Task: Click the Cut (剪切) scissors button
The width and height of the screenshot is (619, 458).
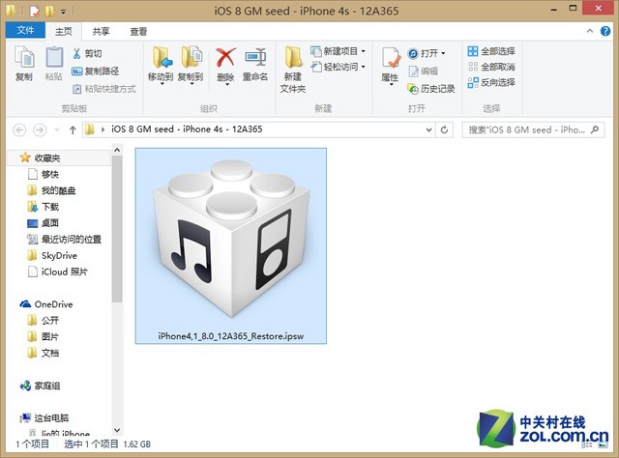Action: click(x=87, y=53)
